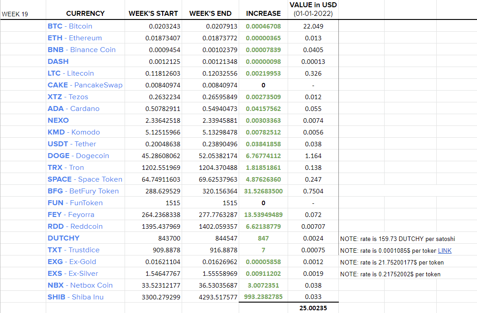The height and width of the screenshot is (313, 477).
Task: Select the VALUE in USD header cell
Action: [313, 9]
